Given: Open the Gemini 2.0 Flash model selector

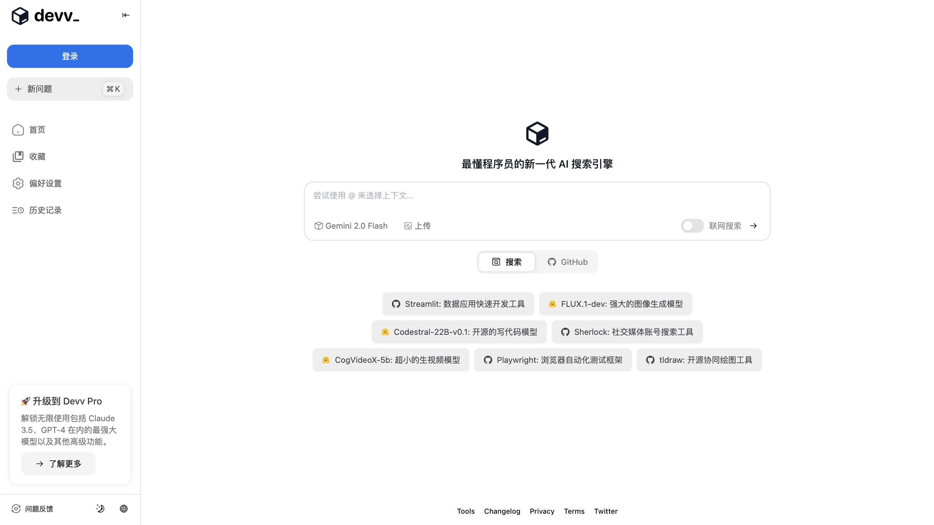Looking at the screenshot, I should [x=351, y=226].
